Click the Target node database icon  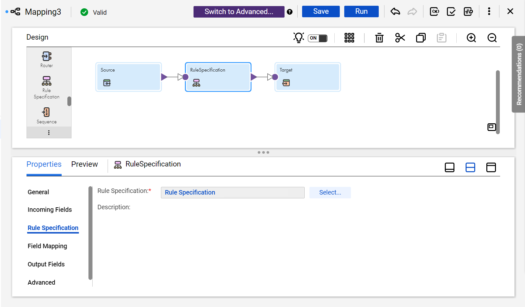pyautogui.click(x=286, y=83)
